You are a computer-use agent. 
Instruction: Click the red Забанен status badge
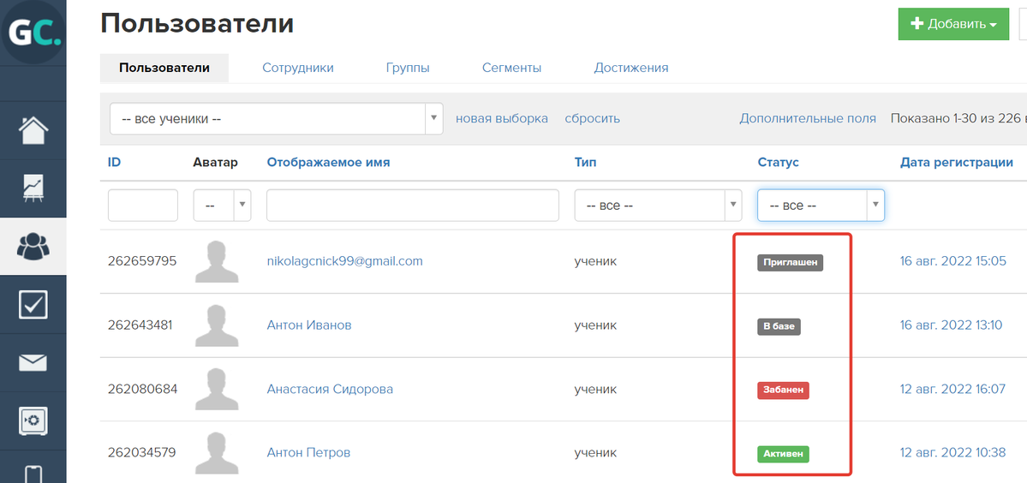point(784,391)
